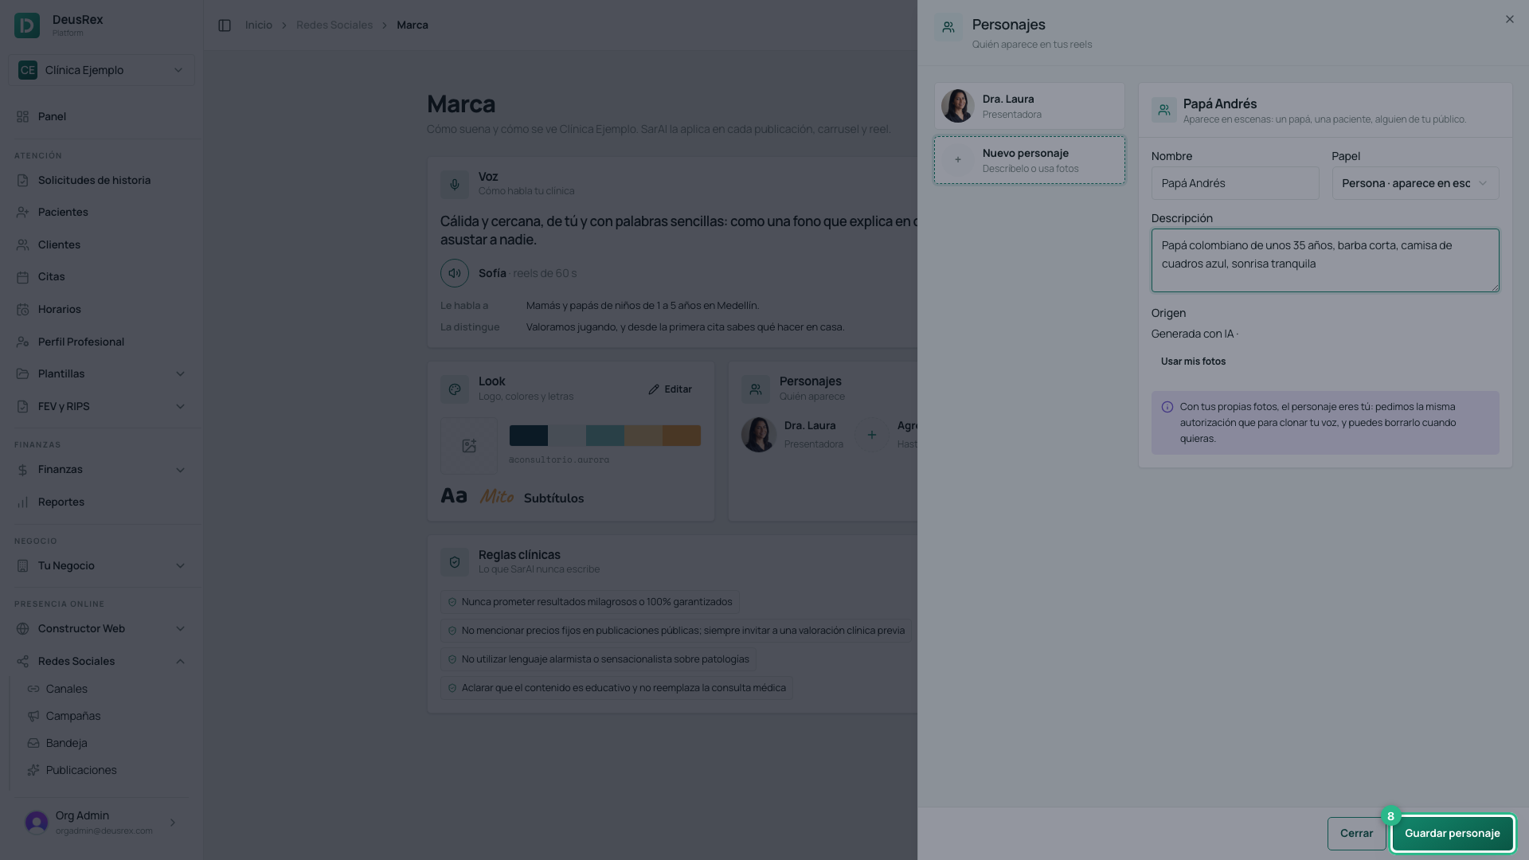Expand the Finanzas submenu

point(101,469)
